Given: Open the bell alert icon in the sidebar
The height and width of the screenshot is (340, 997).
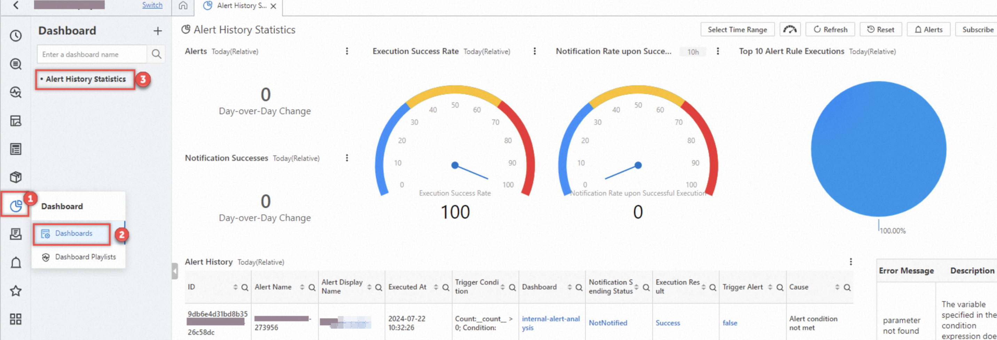Looking at the screenshot, I should tap(16, 263).
